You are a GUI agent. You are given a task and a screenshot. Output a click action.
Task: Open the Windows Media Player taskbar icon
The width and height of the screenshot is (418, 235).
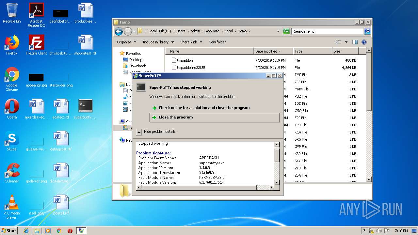48,231
